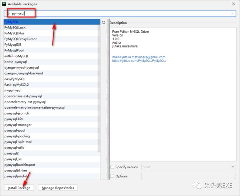Clear the search field with the x icon
This screenshot has height=196, width=240.
pyautogui.click(x=232, y=13)
